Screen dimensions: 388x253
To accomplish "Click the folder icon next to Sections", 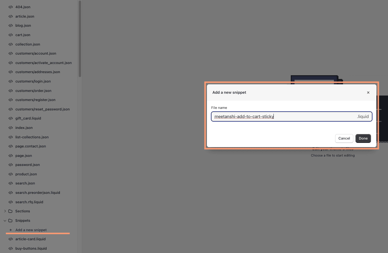I will click(11, 211).
